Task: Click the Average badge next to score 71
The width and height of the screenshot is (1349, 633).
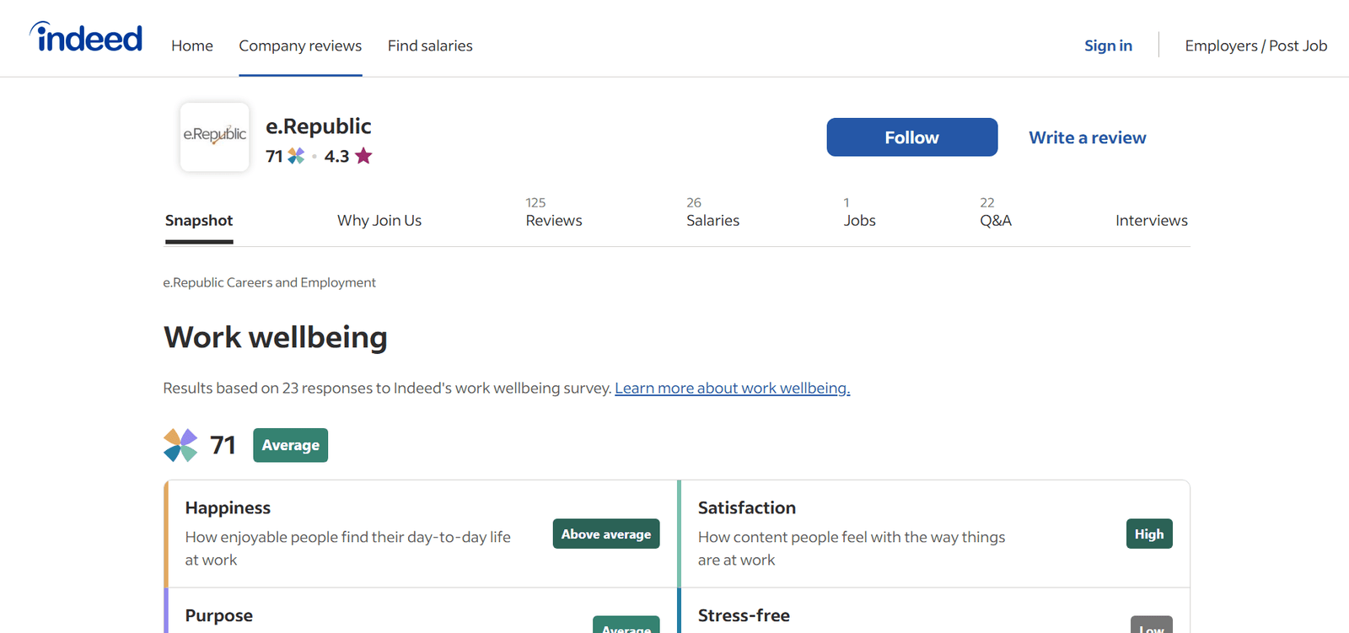Action: pos(291,445)
